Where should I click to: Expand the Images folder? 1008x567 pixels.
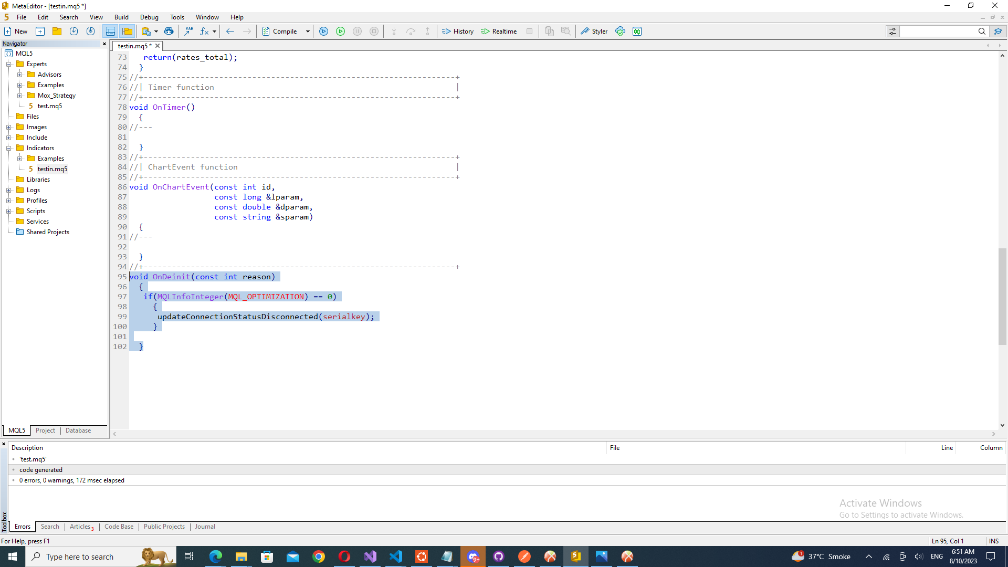click(x=9, y=127)
